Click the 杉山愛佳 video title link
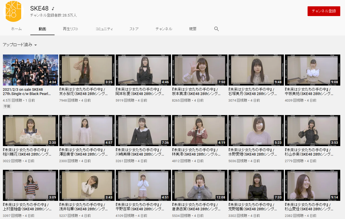 point(309,207)
